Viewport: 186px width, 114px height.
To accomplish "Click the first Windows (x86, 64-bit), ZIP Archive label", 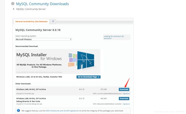I will (31, 89).
